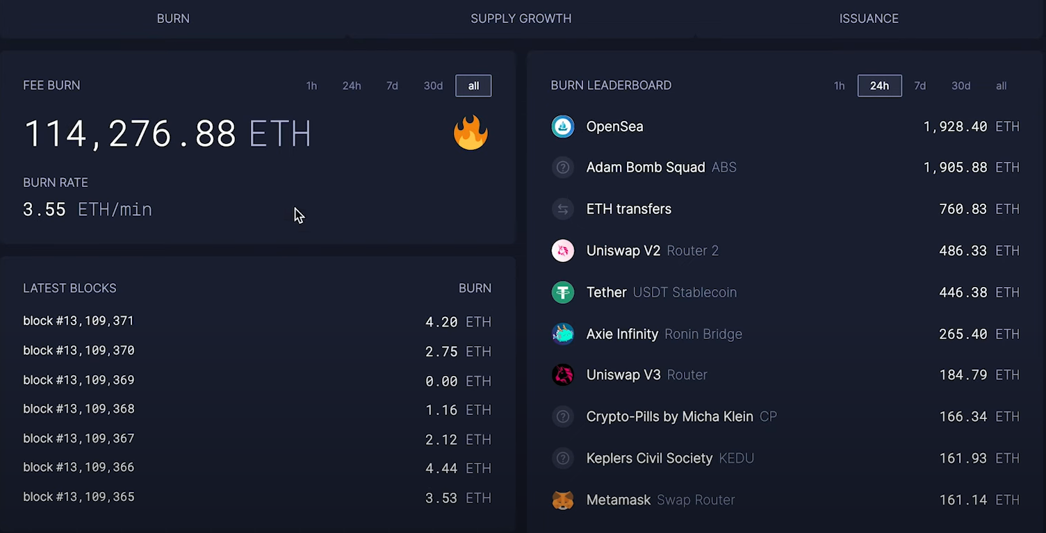Click the Metamask fox icon
The image size is (1046, 533).
tap(562, 500)
